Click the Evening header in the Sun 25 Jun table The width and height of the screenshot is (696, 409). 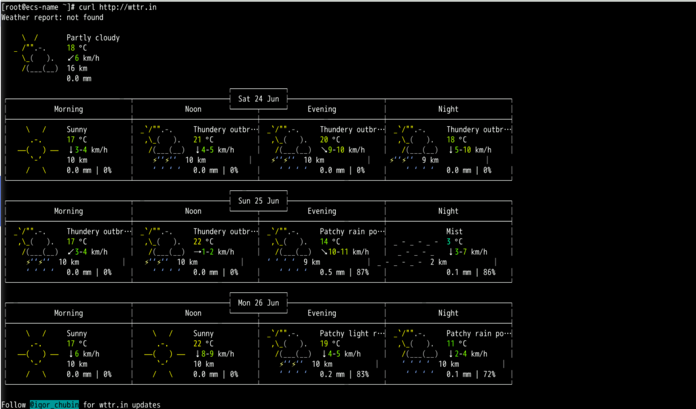coord(322,211)
